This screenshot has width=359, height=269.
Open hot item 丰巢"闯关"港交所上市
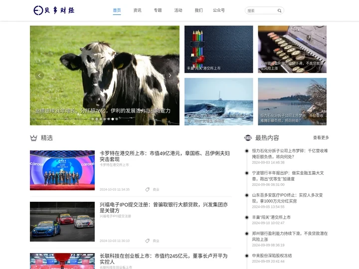[271, 217]
